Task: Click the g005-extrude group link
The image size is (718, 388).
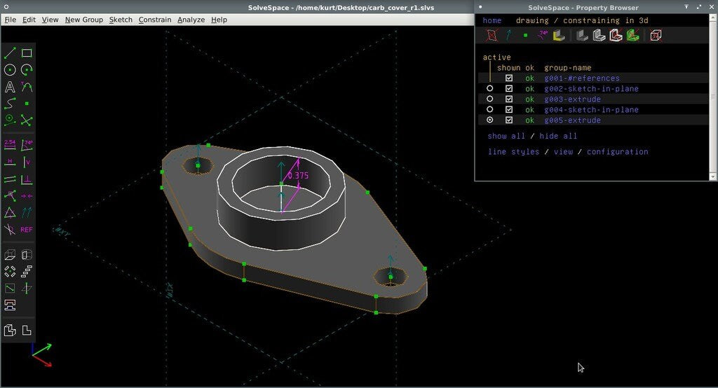Action: [572, 120]
